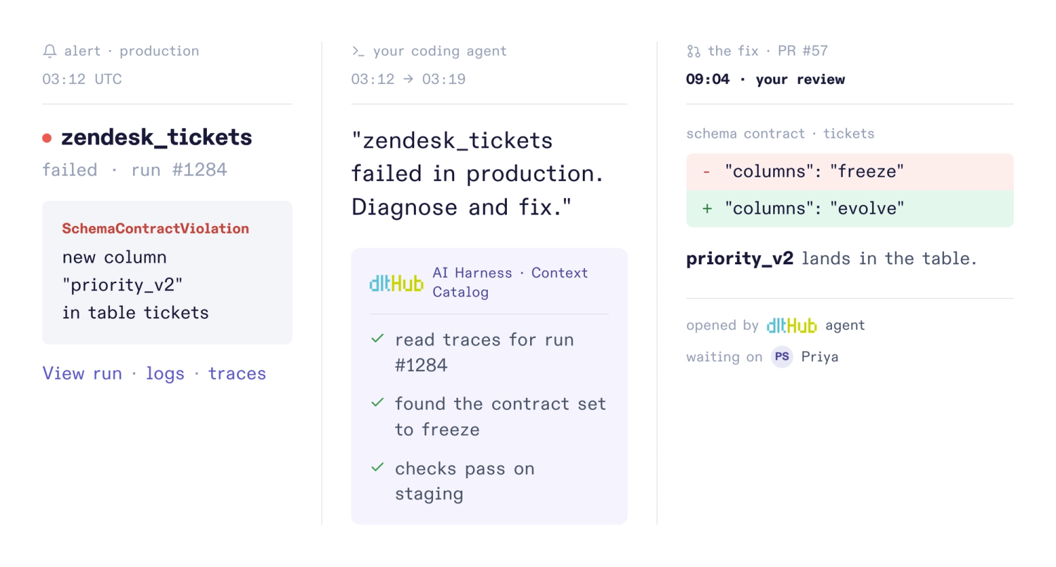Click the 'PR #57' label
The width and height of the screenshot is (1056, 567).
coord(803,51)
